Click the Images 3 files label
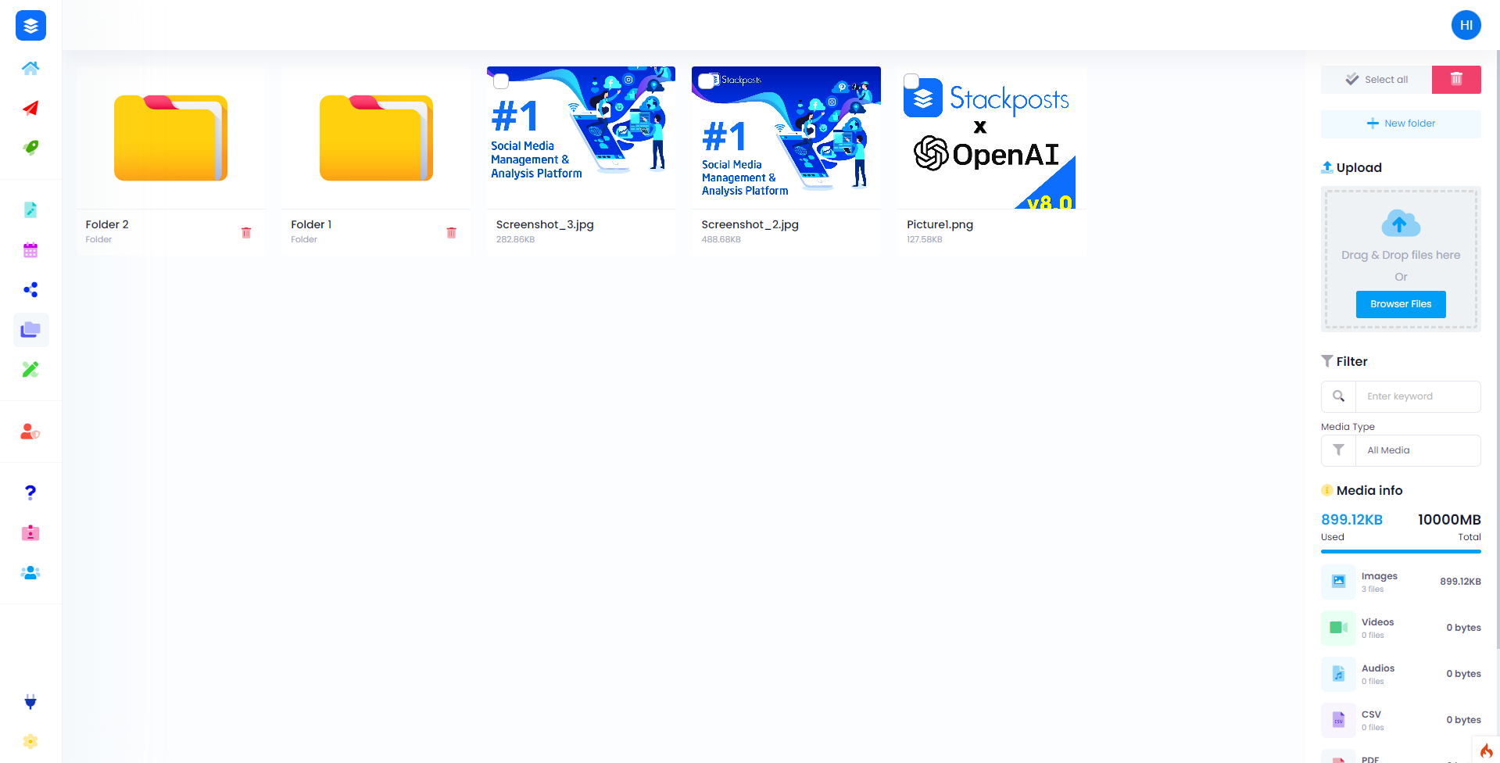 click(x=1379, y=582)
